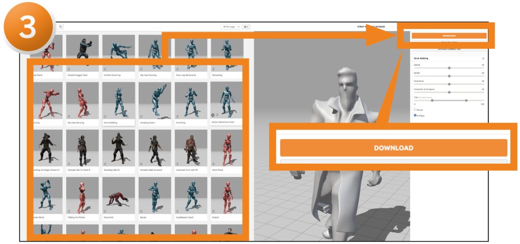Click runner icon on Catwalk Walk Forward thumbnail
Image resolution: width=520 pixels, height=244 pixels.
pos(141,164)
